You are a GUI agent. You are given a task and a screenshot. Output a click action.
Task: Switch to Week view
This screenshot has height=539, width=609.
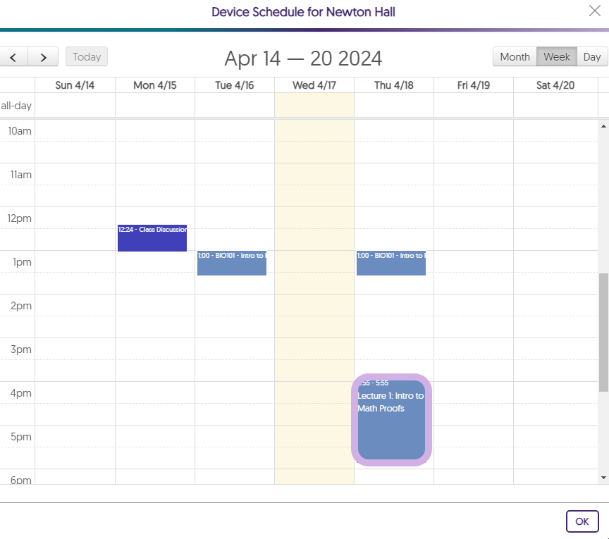(x=557, y=57)
